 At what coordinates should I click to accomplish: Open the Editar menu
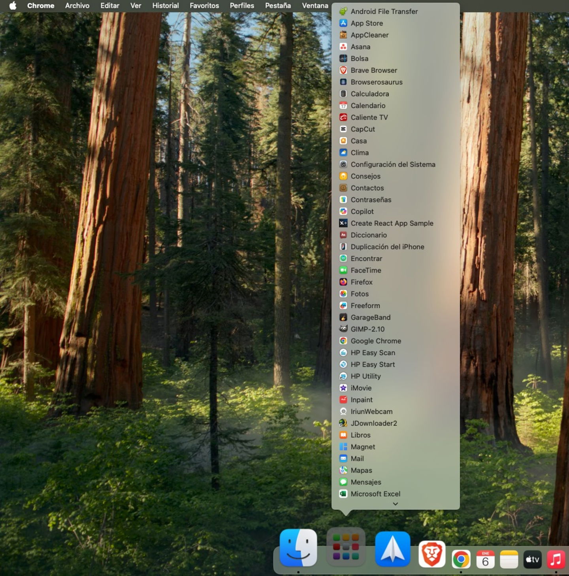point(110,6)
